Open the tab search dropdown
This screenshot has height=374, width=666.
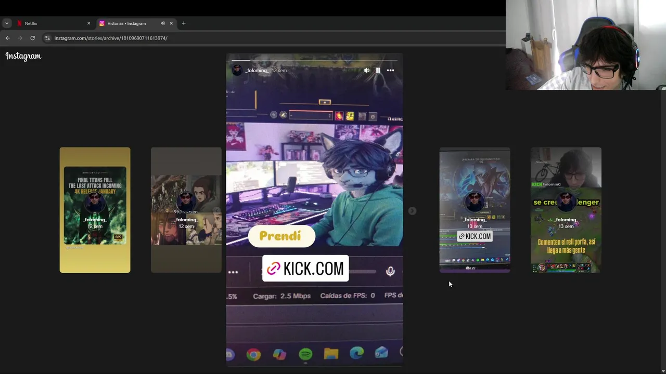pos(7,23)
